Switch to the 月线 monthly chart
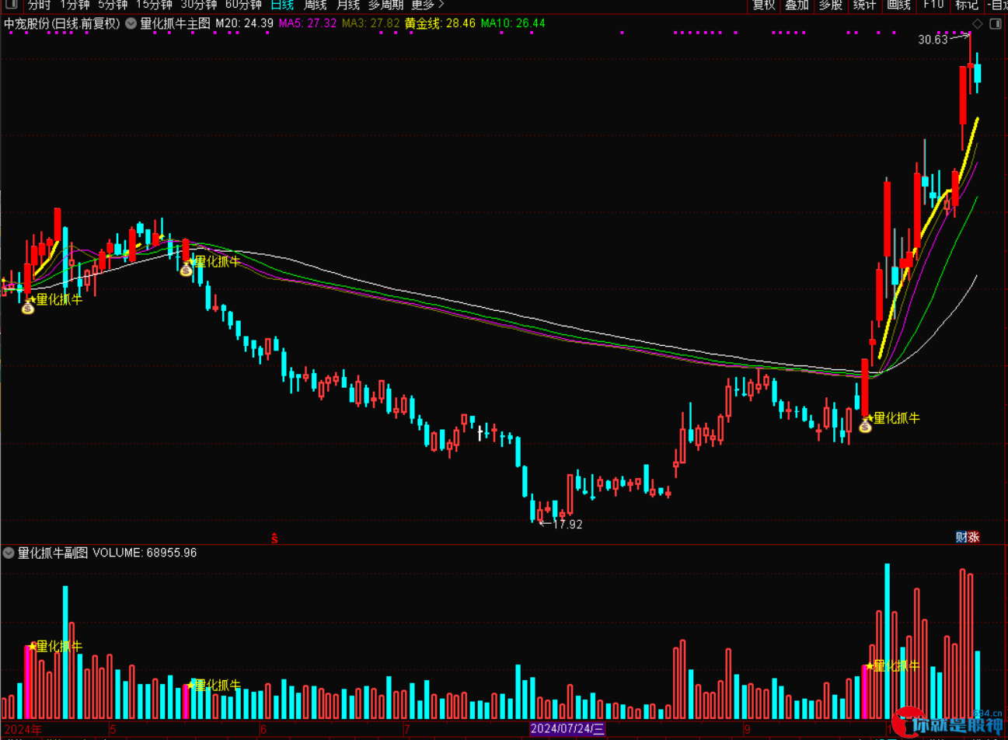The image size is (1008, 740). 347,5
